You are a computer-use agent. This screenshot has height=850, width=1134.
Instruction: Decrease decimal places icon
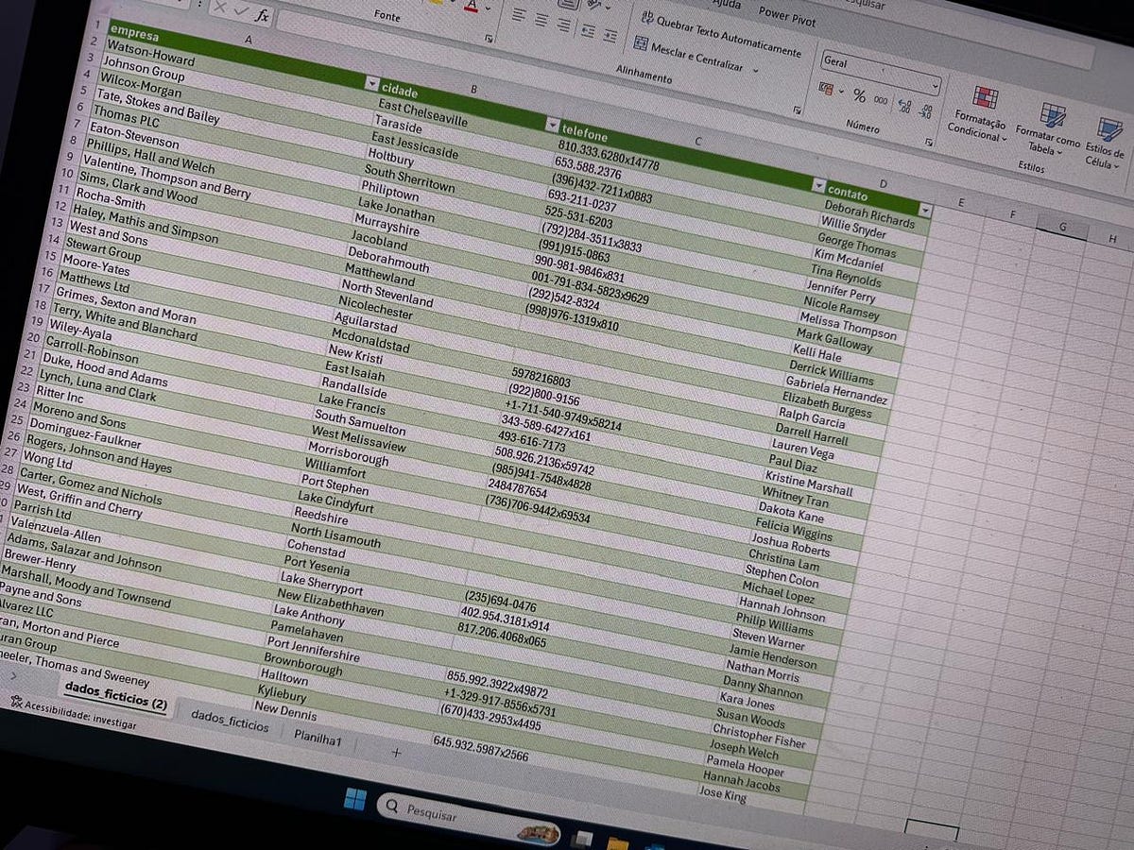coord(927,110)
